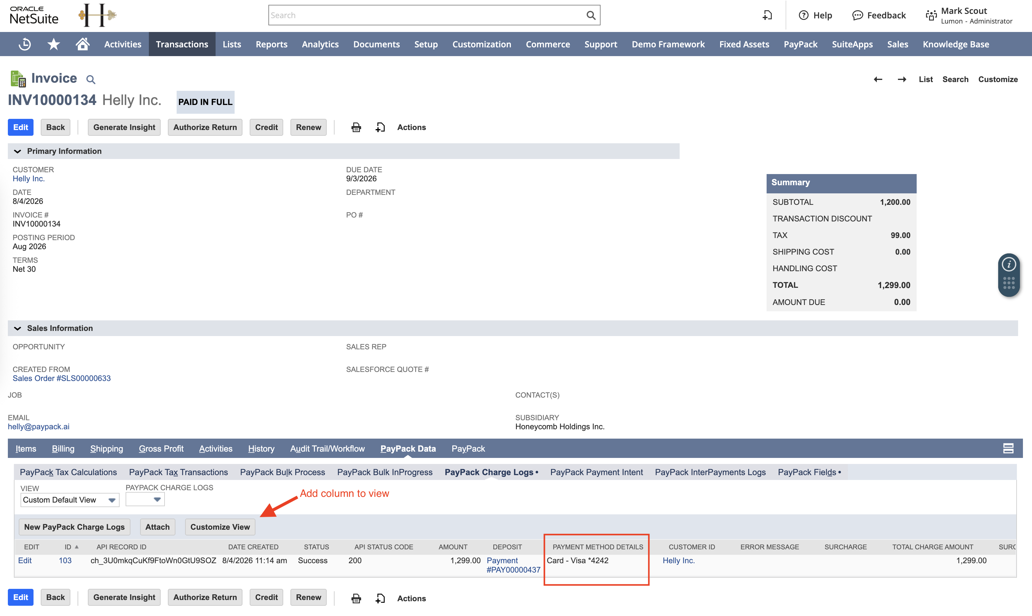Open invoice quick search magnifier next to title
Screen dimensions: 1032x616
point(91,79)
